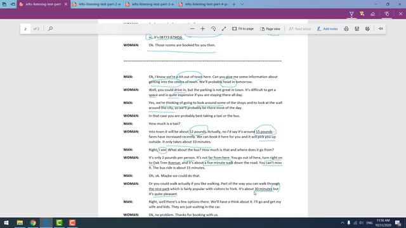Click the line 'How much is a taxi?'
The width and height of the screenshot is (406, 228).
pos(164,123)
